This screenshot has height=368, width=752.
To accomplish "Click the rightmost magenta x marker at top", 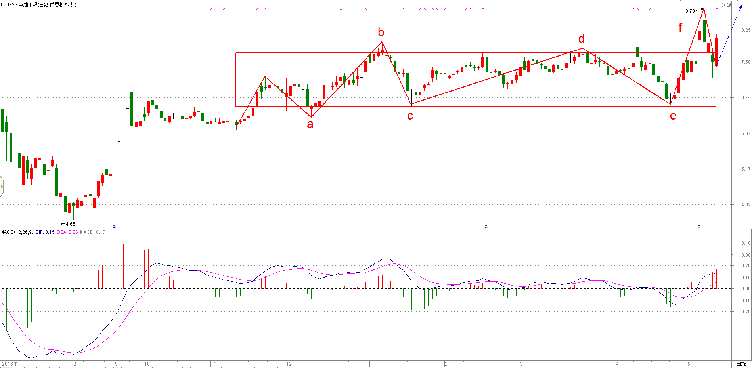I will point(717,9).
